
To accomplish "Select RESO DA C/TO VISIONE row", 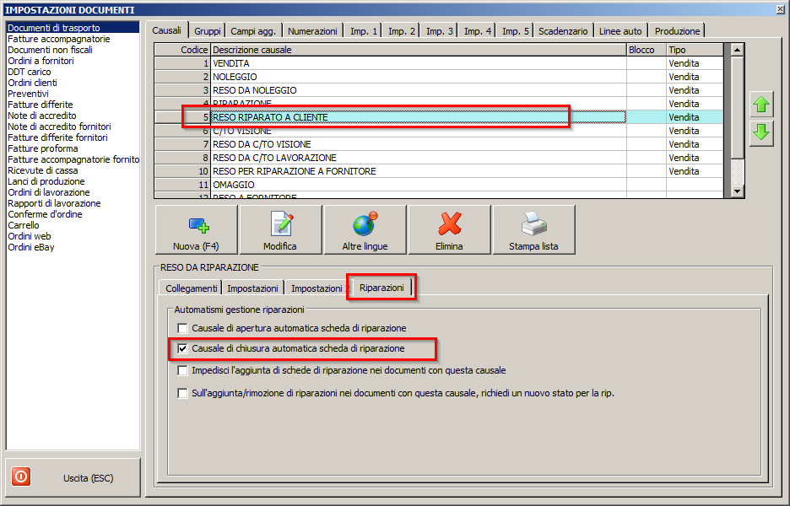I will (x=438, y=144).
